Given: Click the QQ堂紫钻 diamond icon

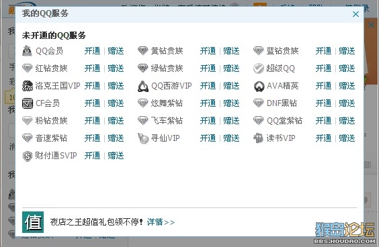Looking at the screenshot, I should (x=259, y=121).
